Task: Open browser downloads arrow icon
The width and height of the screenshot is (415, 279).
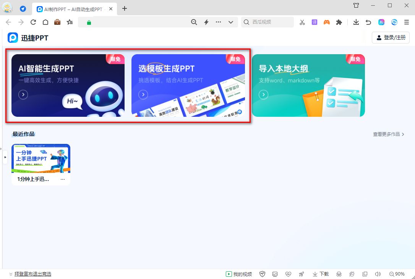Action: (x=356, y=22)
